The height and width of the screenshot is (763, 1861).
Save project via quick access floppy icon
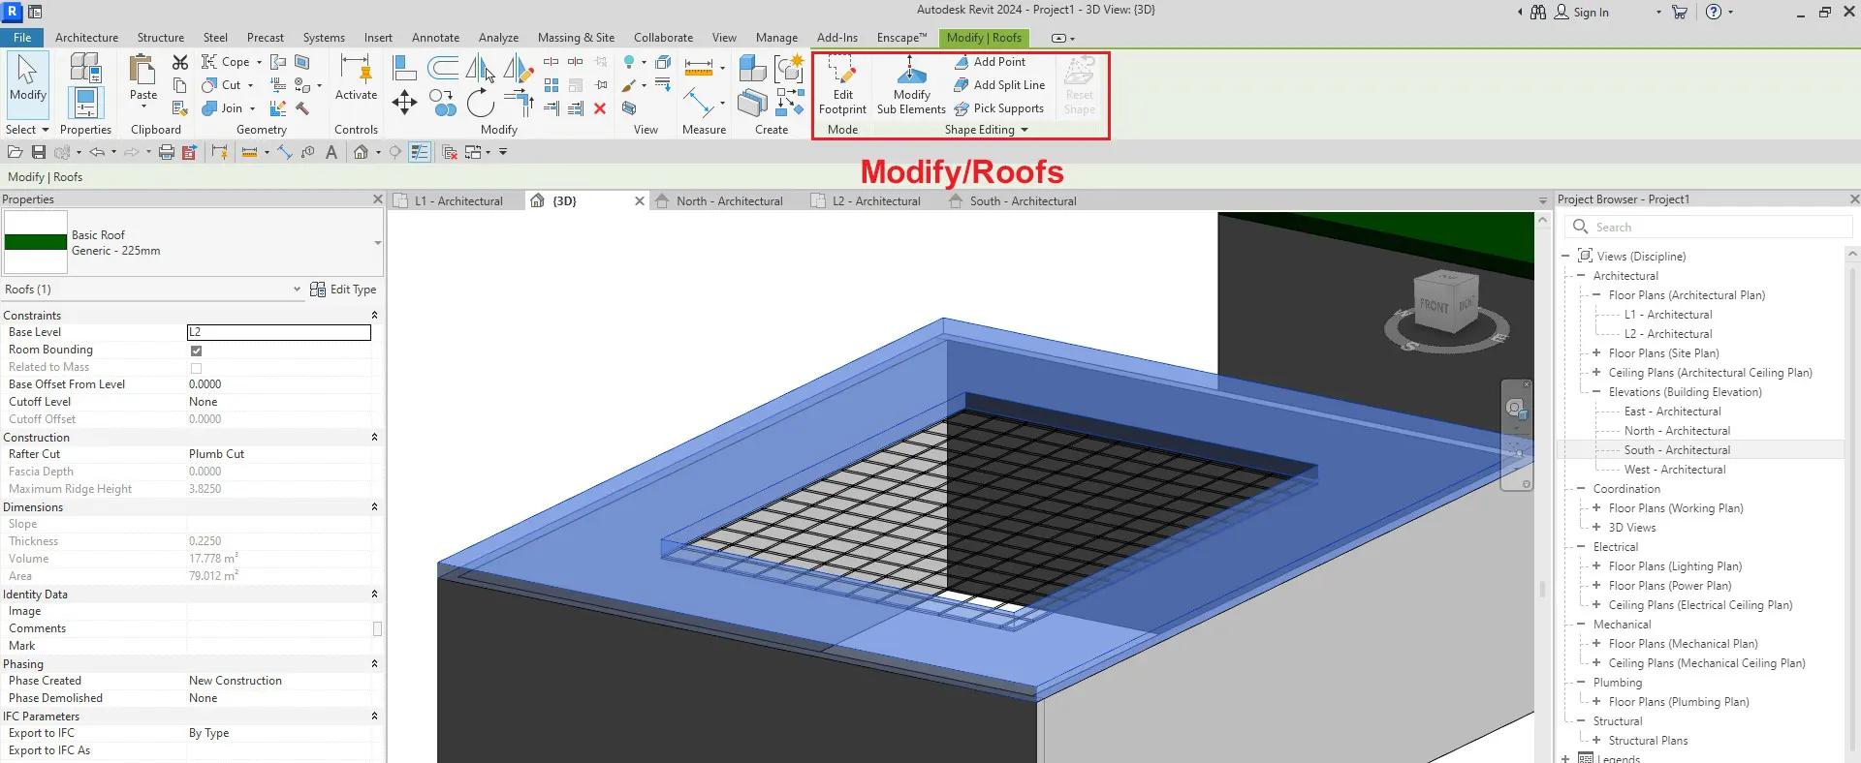pyautogui.click(x=39, y=152)
